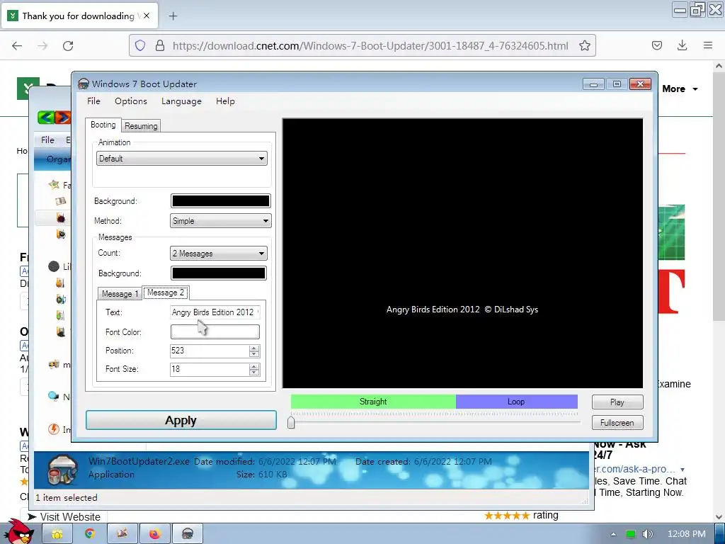This screenshot has height=544, width=725.
Task: Click the Firefox address bar URL
Action: tap(370, 45)
